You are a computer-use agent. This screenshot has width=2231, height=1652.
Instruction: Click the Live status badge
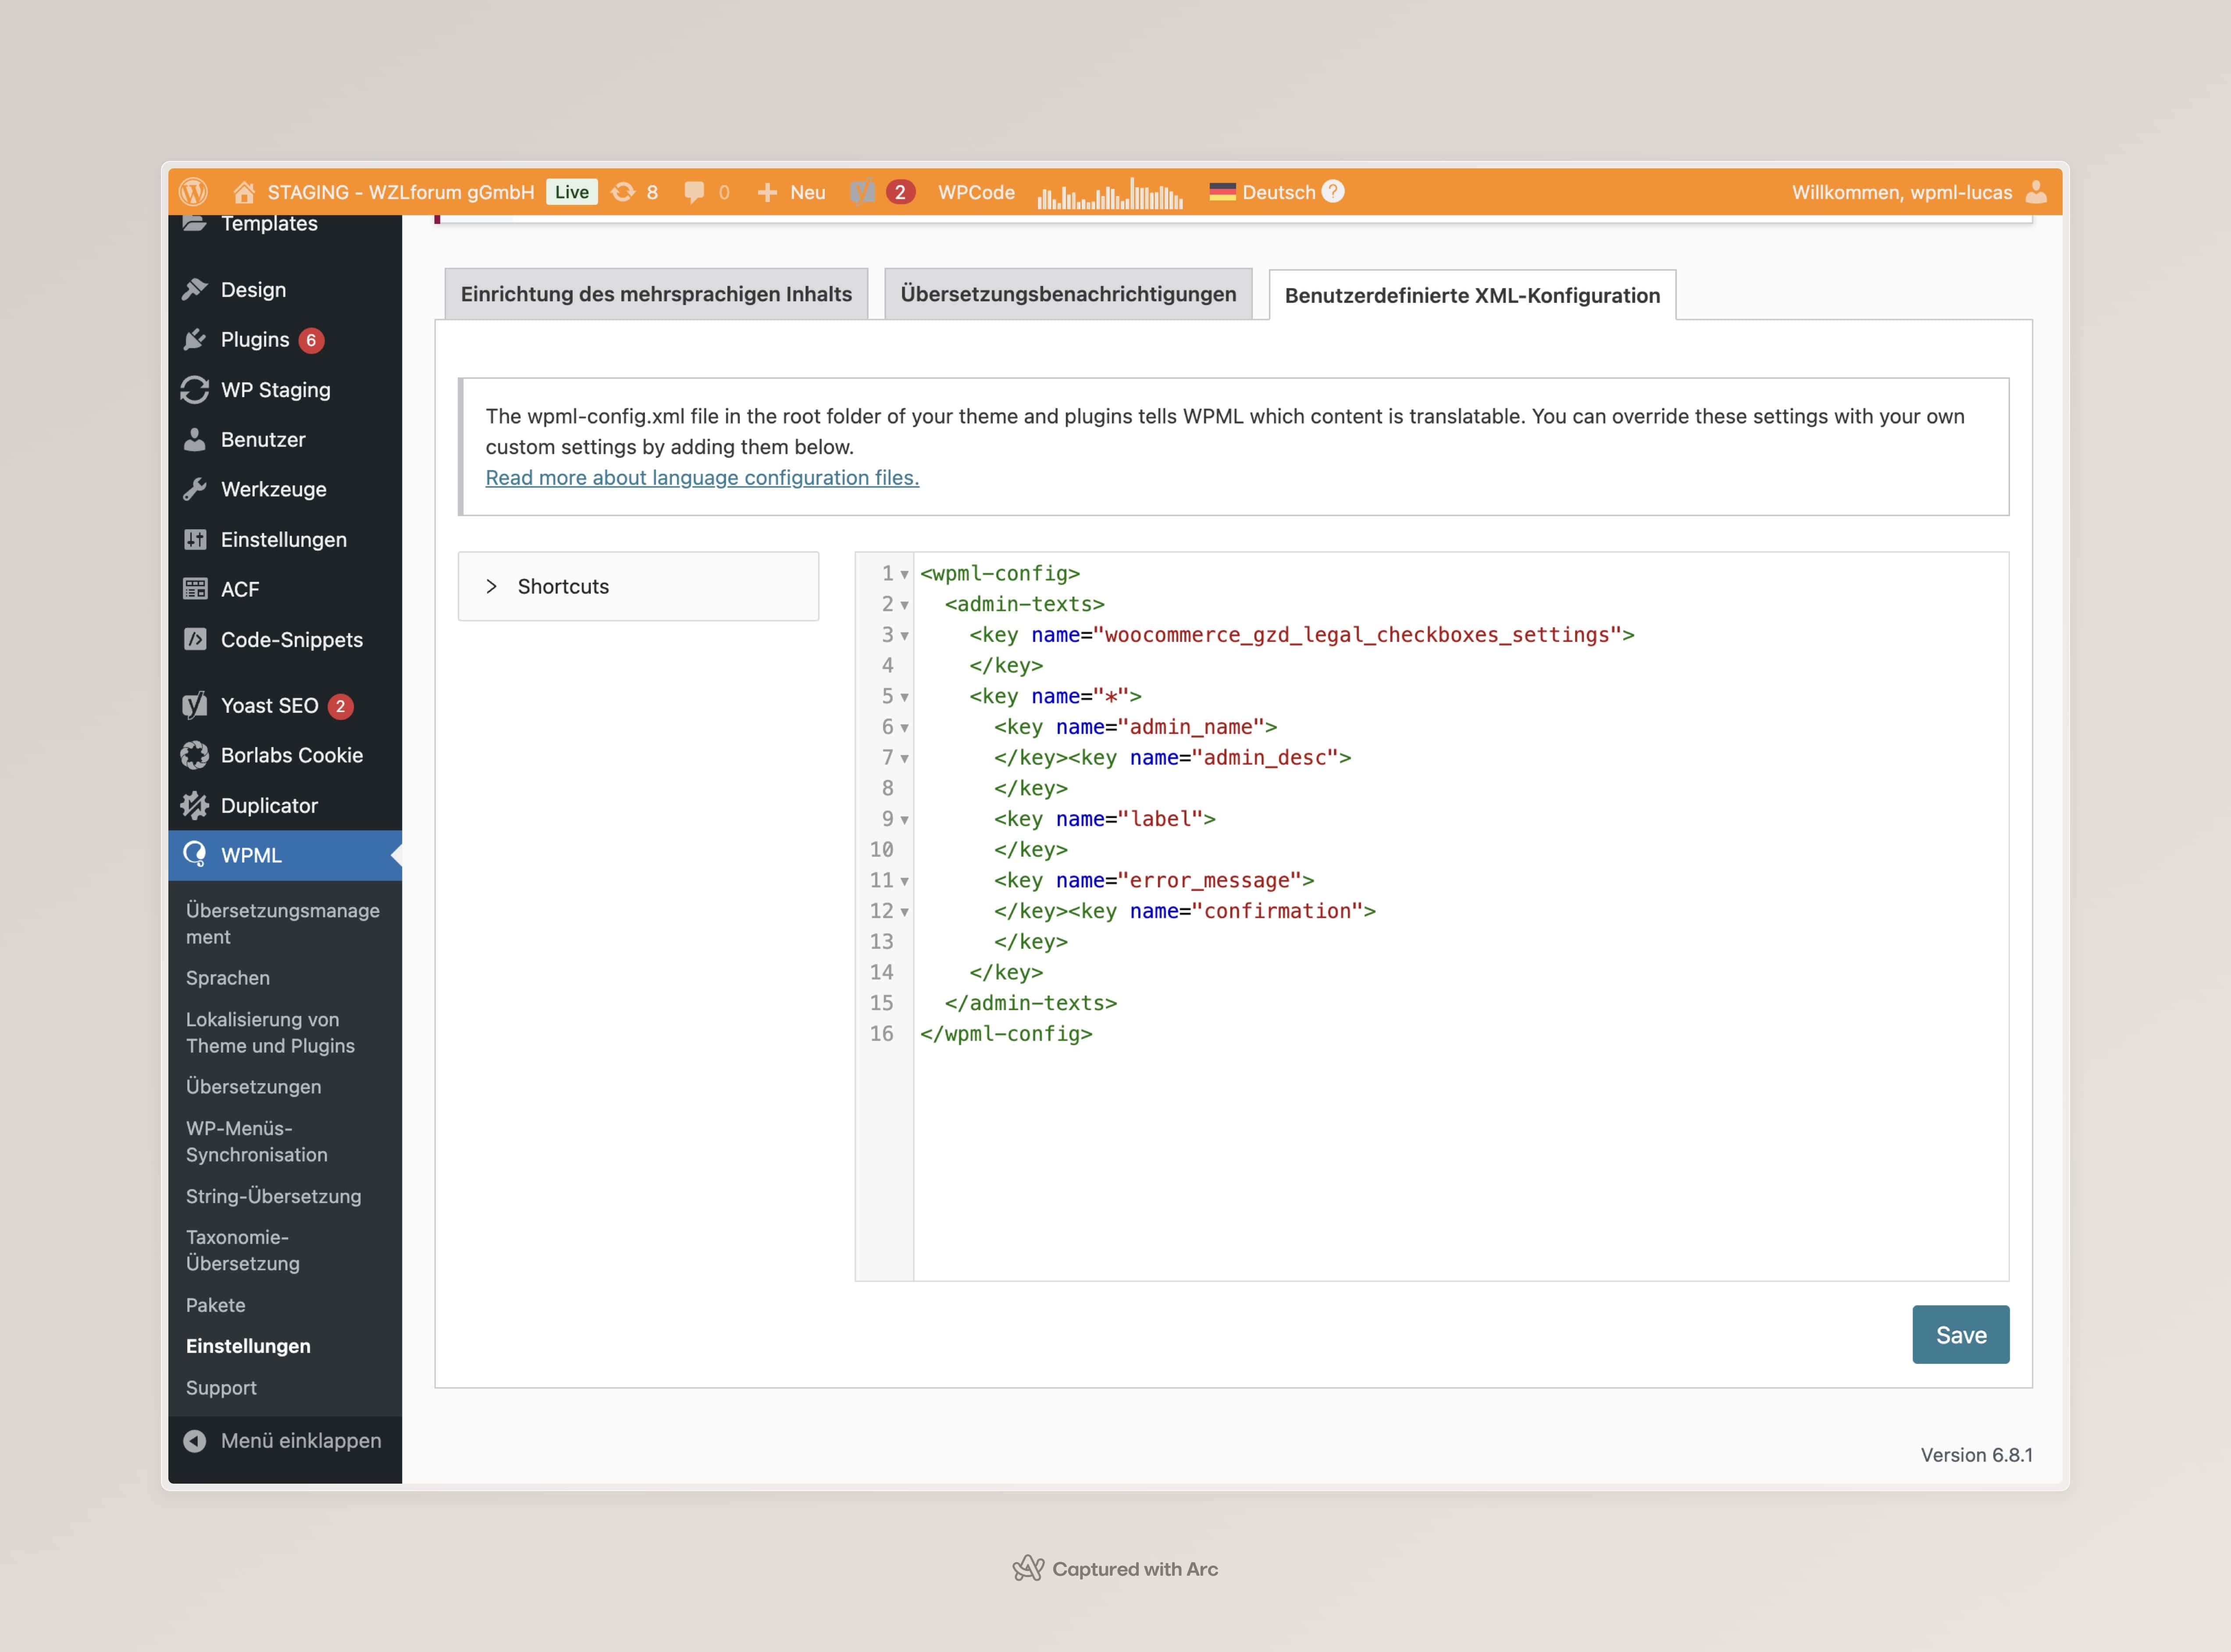(572, 192)
